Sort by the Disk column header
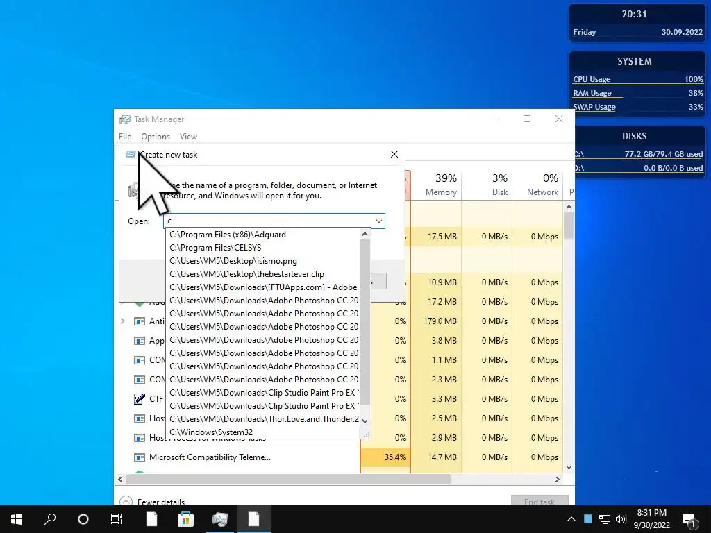711x533 pixels. click(487, 185)
